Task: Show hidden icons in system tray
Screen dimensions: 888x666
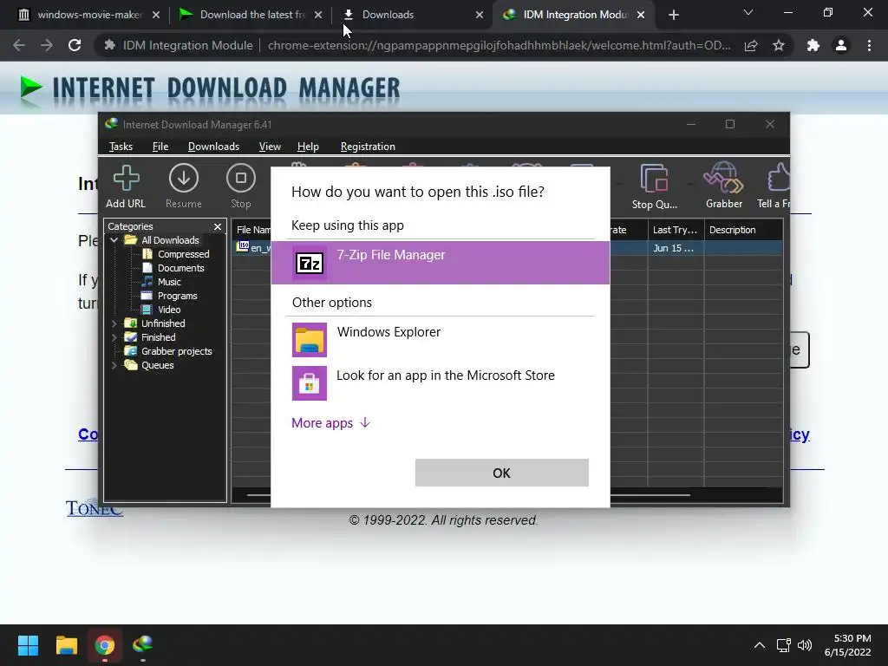Action: tap(760, 645)
